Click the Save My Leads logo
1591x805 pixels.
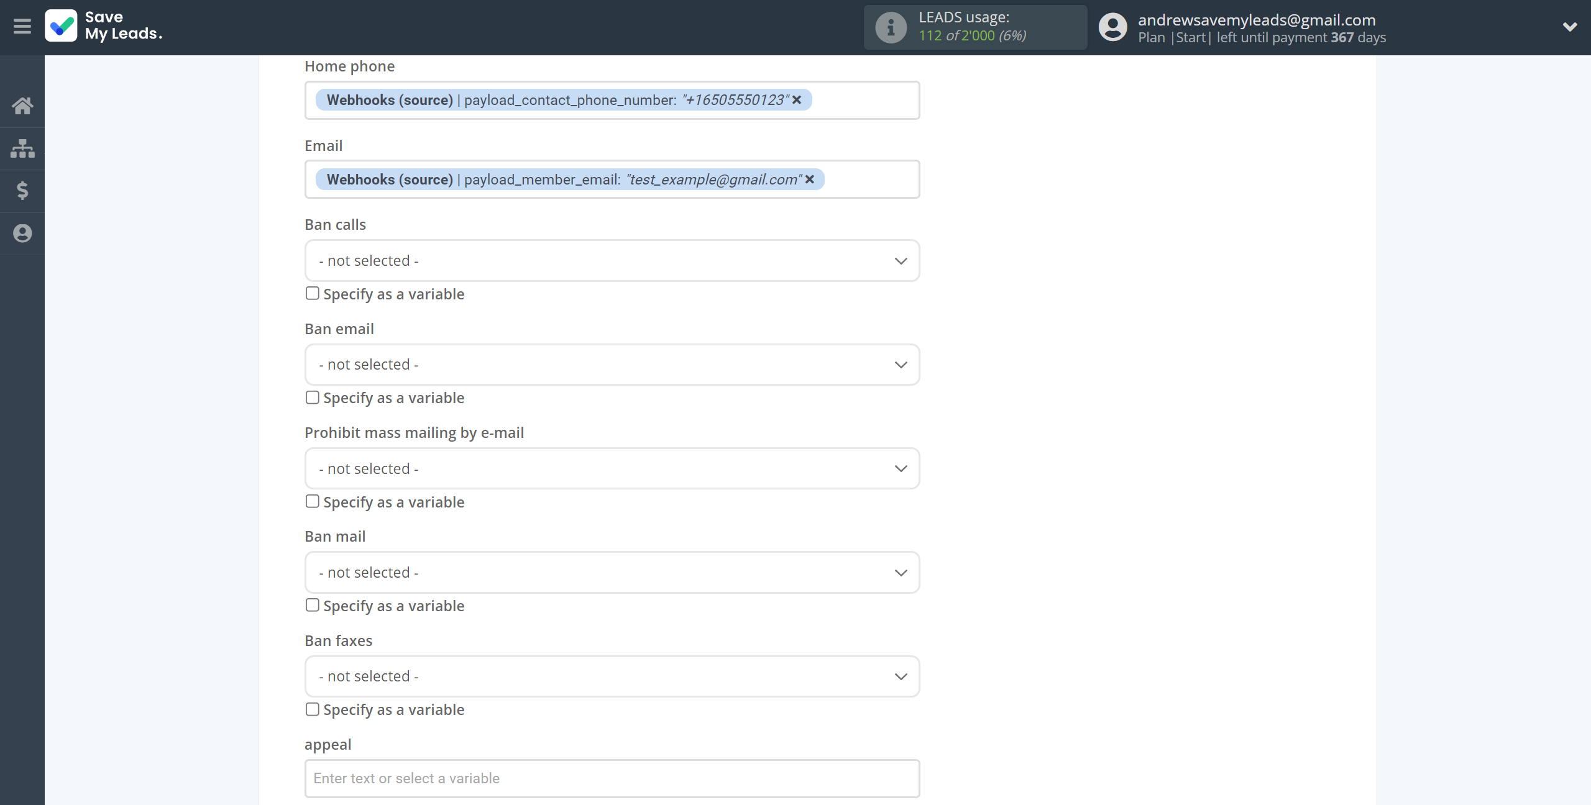coord(104,26)
